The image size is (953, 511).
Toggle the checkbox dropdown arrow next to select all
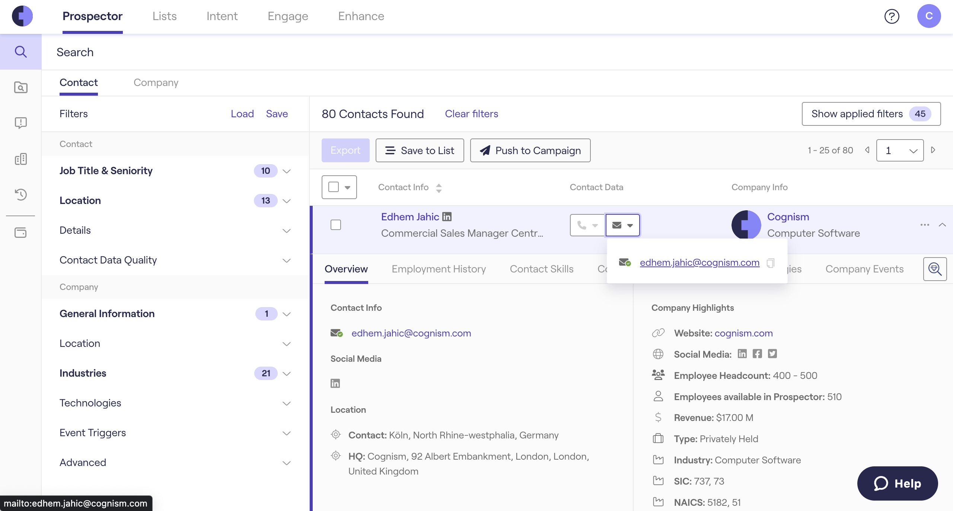[347, 187]
